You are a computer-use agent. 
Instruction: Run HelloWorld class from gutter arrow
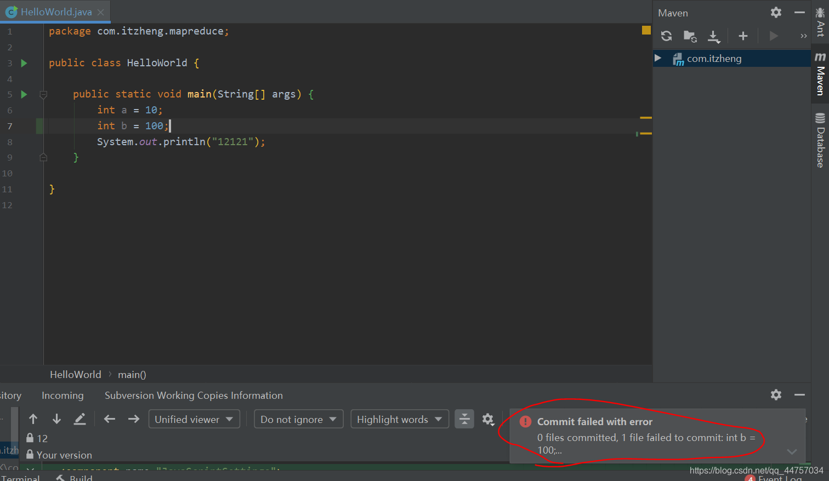click(x=24, y=63)
